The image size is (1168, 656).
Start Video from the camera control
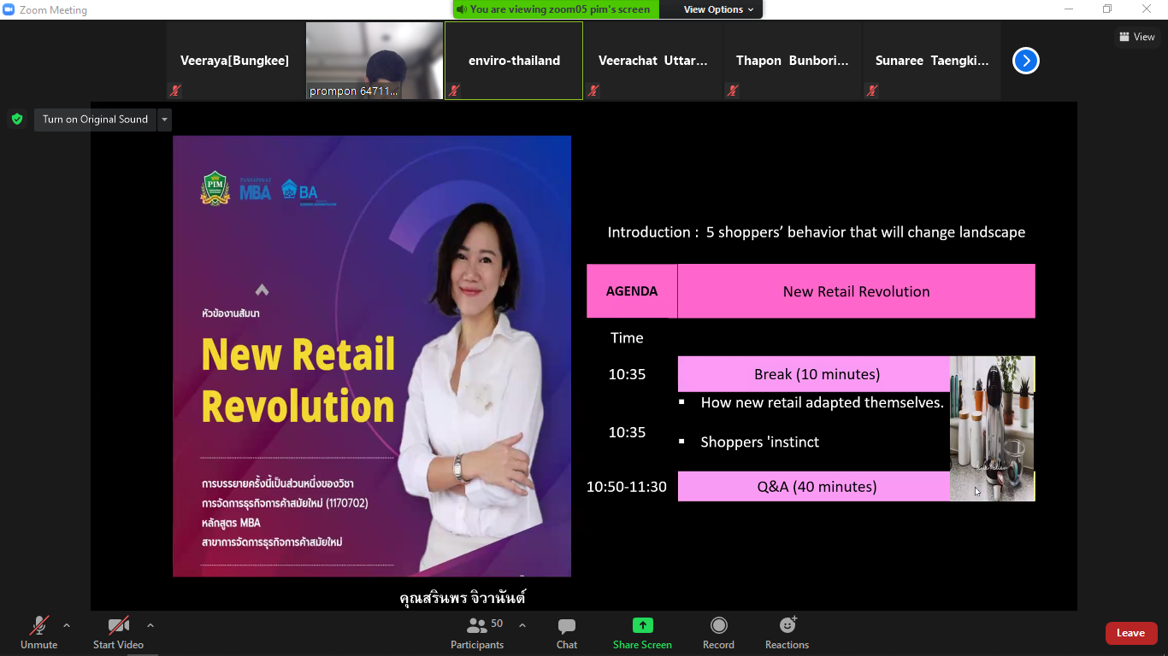pyautogui.click(x=118, y=633)
